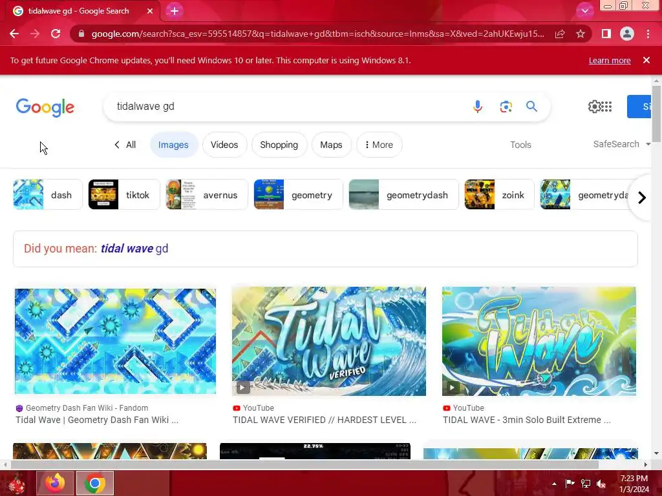The height and width of the screenshot is (496, 662).
Task: Click the 'tidal wave gd' suggestion
Action: 134,249
